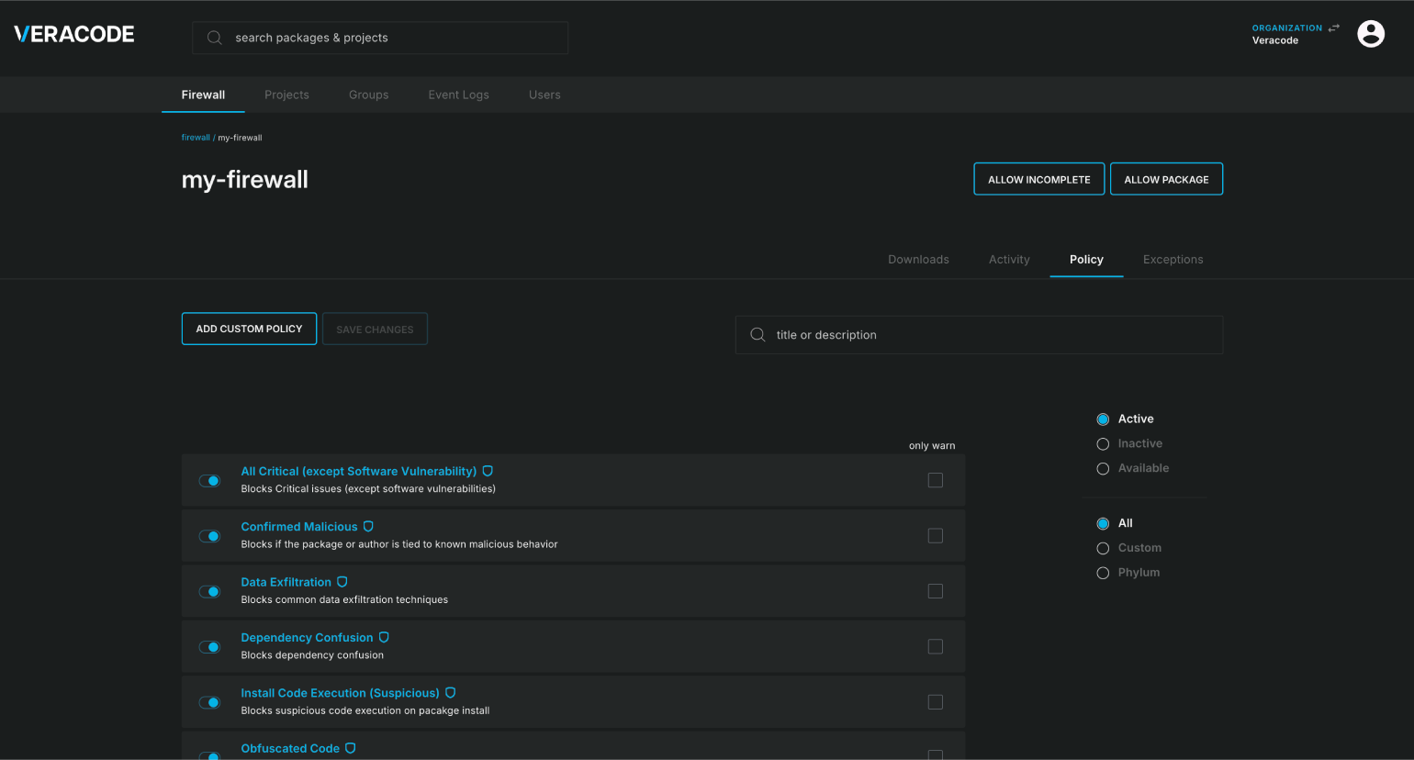
Task: Open the Data Exfiltration policy link
Action: click(286, 582)
